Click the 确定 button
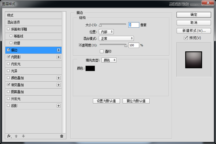 [194, 15]
